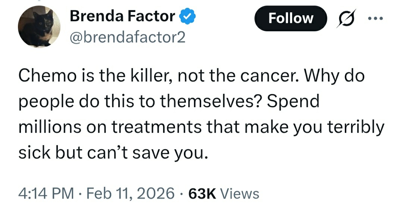Click the text "sick but can't save you."

pyautogui.click(x=112, y=152)
